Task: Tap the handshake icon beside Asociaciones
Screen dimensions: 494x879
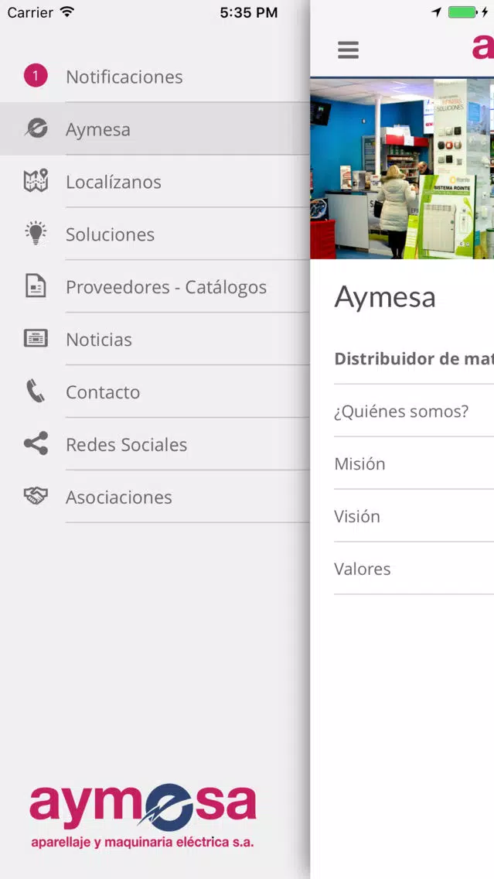Action: tap(36, 495)
